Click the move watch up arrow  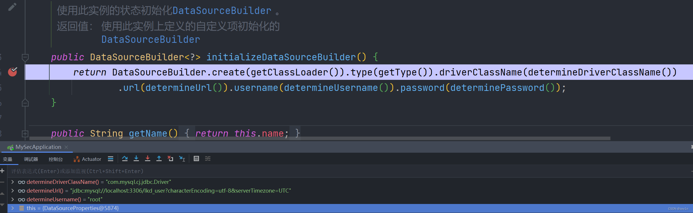2,193
